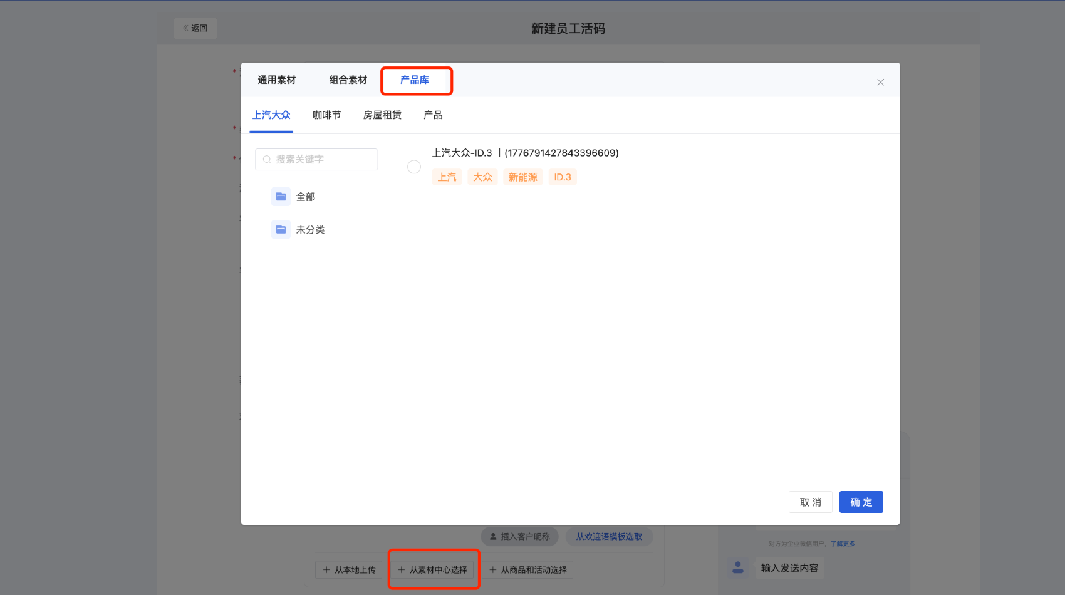Click the 返回 back button
The height and width of the screenshot is (595, 1065).
pyautogui.click(x=195, y=28)
